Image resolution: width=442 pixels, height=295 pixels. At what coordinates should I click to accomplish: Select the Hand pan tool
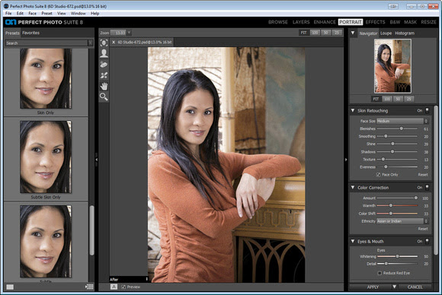point(104,86)
